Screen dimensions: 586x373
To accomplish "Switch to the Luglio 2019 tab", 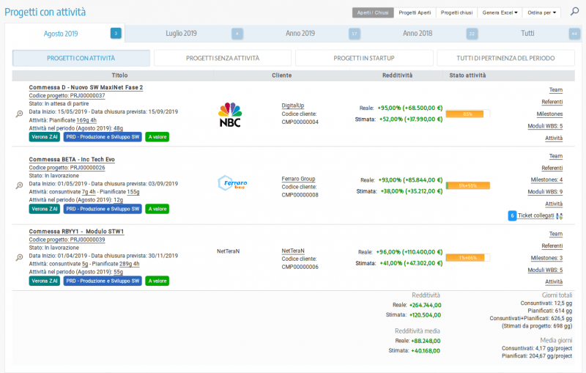I will pos(181,33).
